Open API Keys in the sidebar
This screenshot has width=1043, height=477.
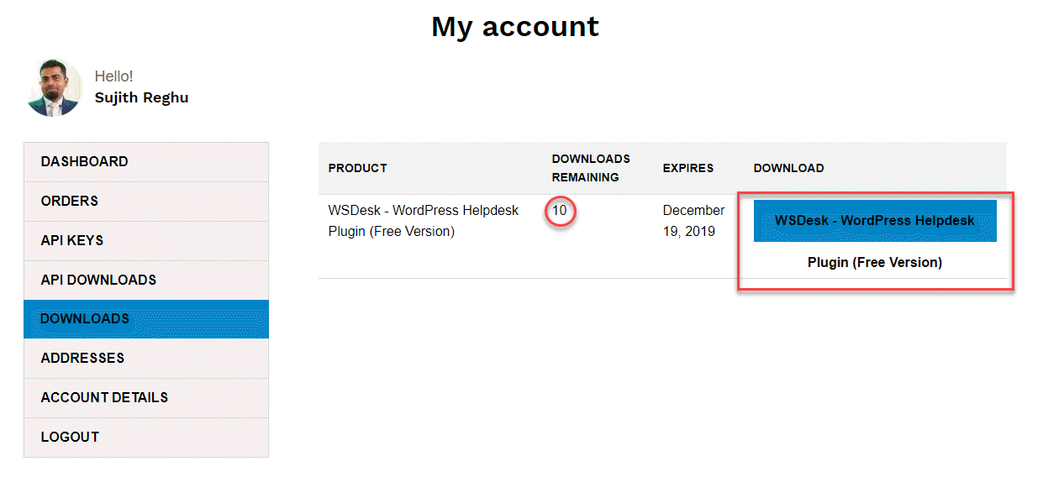[x=146, y=241]
